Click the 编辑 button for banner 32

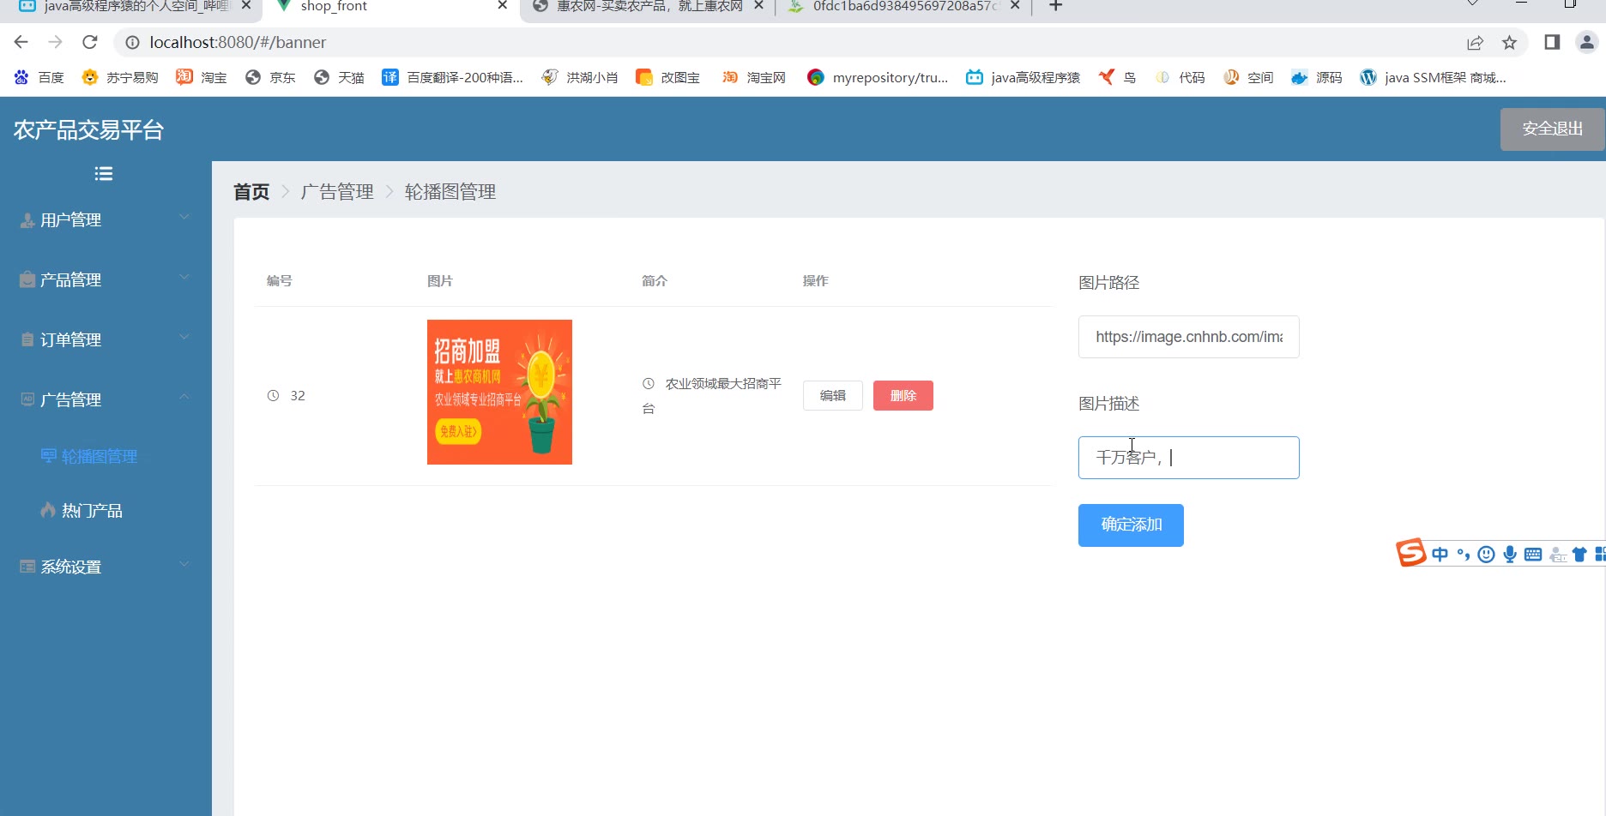click(833, 396)
